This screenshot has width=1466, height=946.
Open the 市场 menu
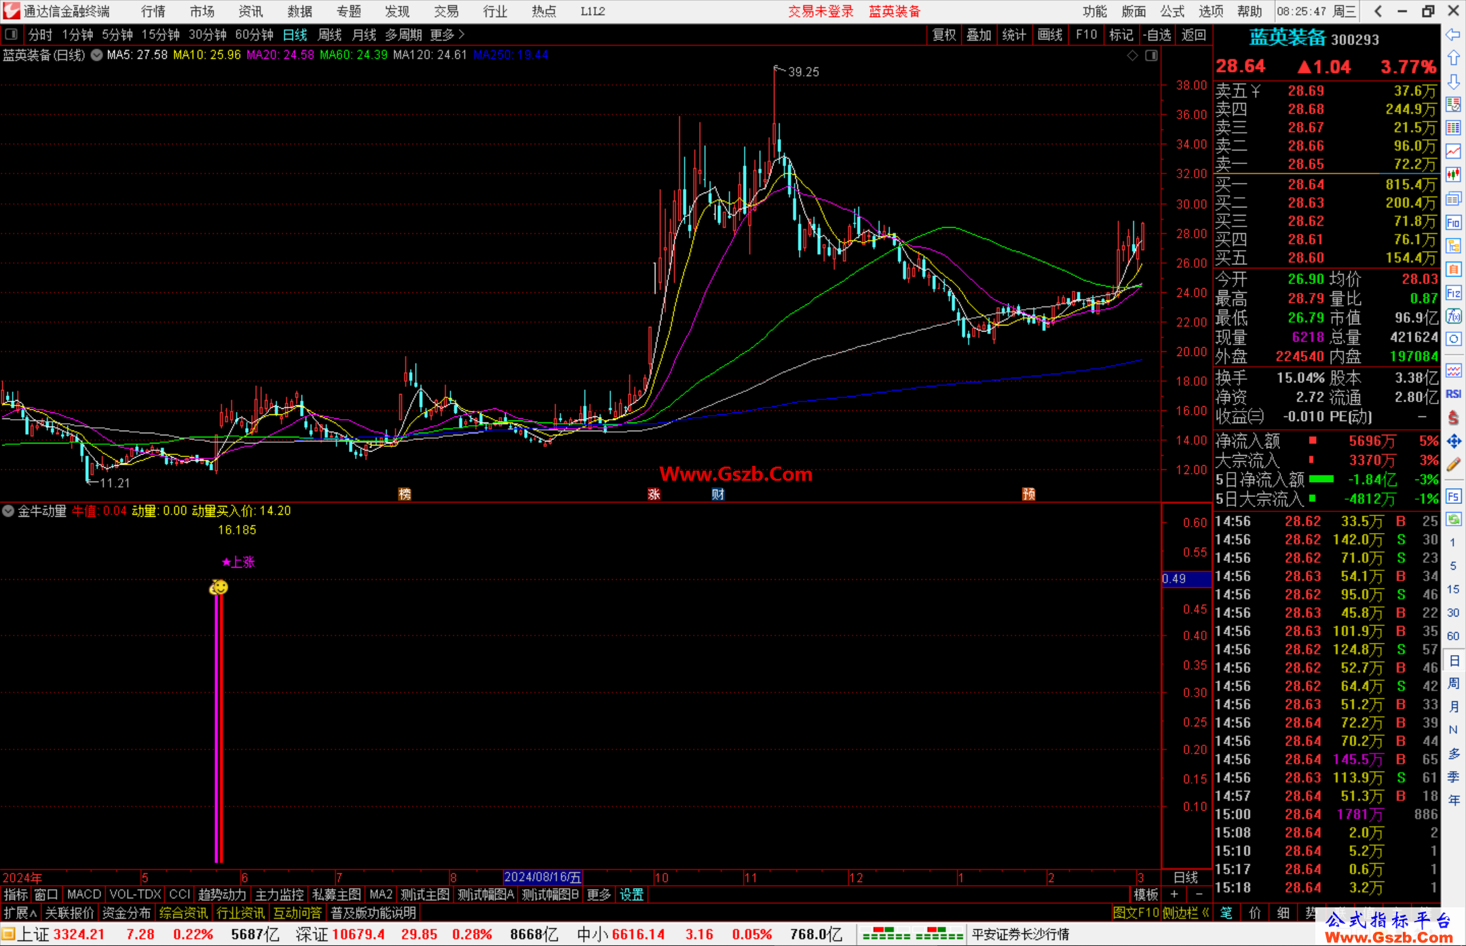point(202,11)
